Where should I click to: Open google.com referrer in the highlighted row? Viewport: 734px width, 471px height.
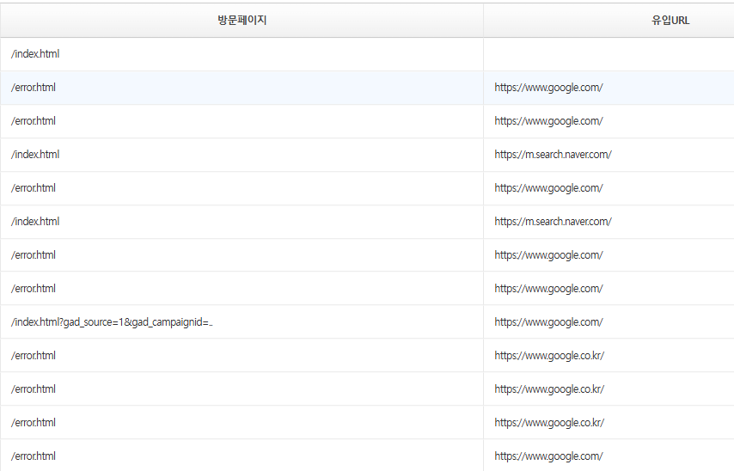coord(548,88)
